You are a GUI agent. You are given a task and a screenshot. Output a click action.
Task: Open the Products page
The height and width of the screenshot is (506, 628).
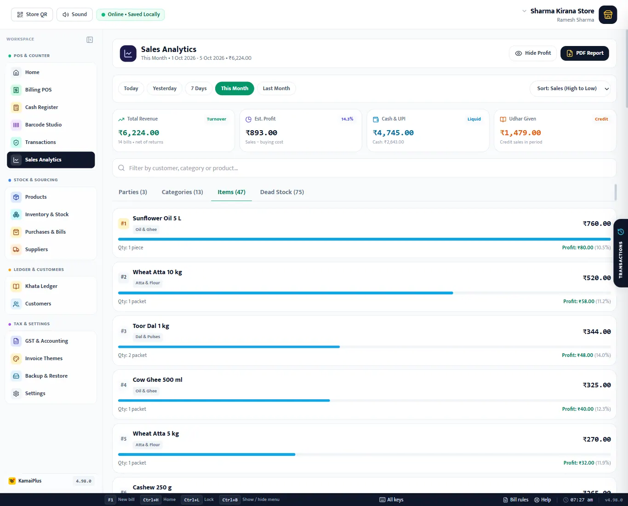click(x=51, y=197)
